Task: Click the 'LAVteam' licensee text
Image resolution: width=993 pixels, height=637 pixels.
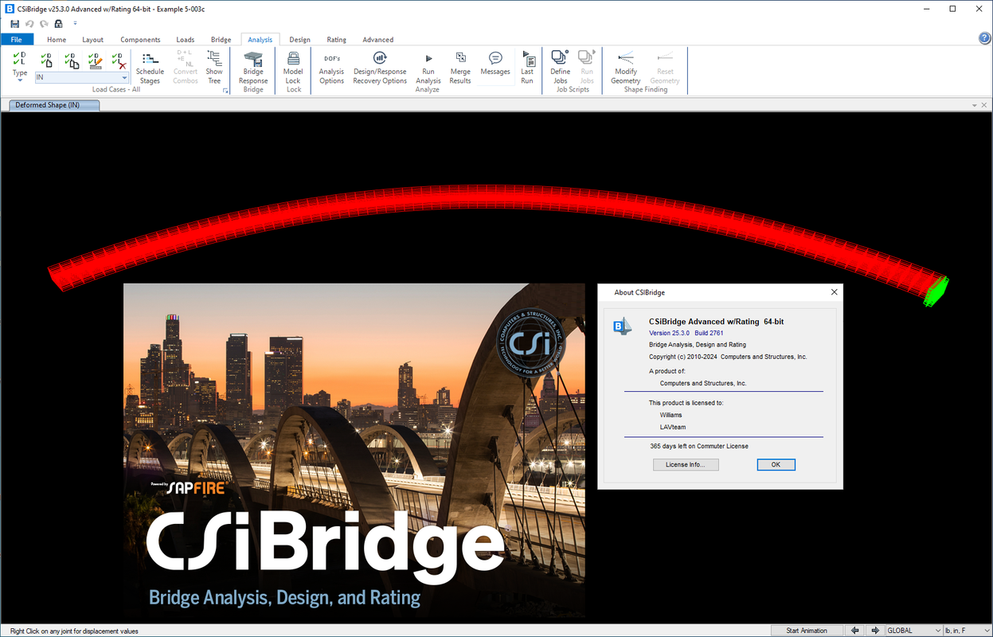Action: 674,427
